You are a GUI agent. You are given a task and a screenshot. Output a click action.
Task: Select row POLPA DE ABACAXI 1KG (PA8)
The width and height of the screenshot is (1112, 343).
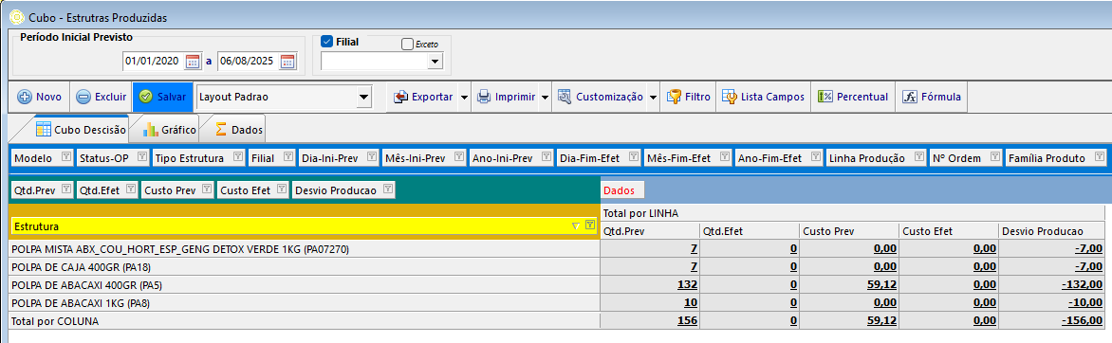(305, 303)
